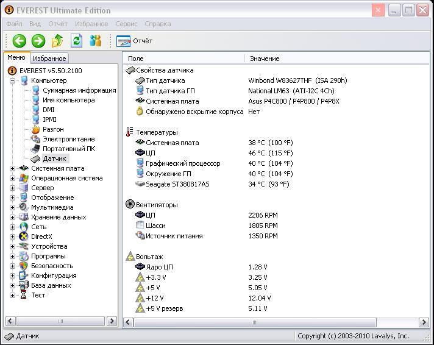Go back with the green left arrow
This screenshot has height=345, width=434.
20,41
